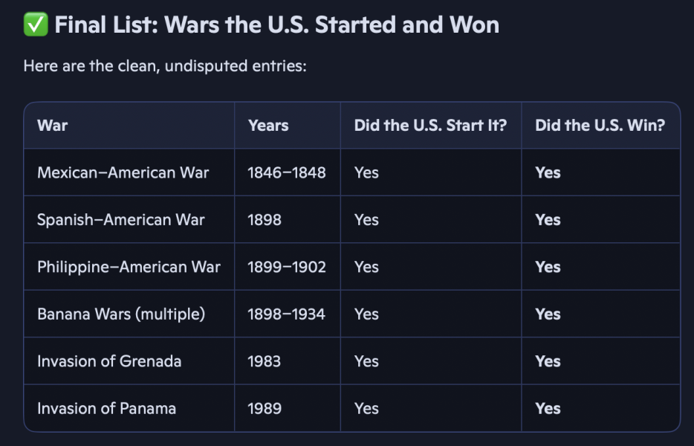Viewport: 694px width, 446px height.
Task: Select the "Years" column header
Action: click(268, 125)
